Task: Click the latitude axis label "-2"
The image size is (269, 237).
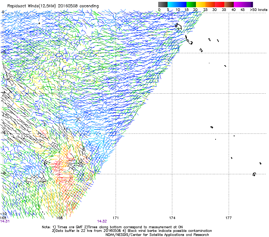Action: coord(3,52)
